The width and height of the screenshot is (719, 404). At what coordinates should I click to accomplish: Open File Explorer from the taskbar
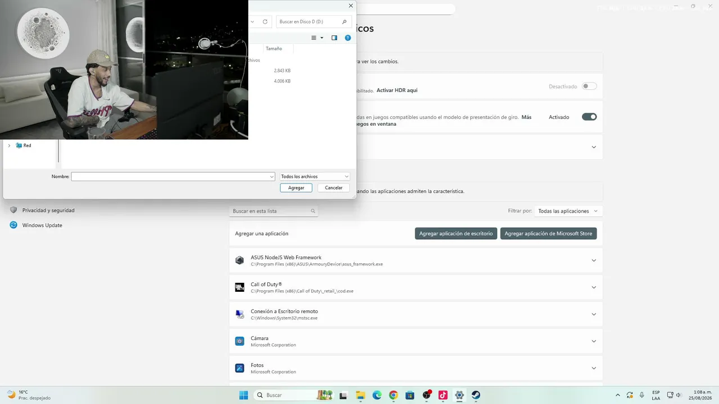[x=360, y=395]
